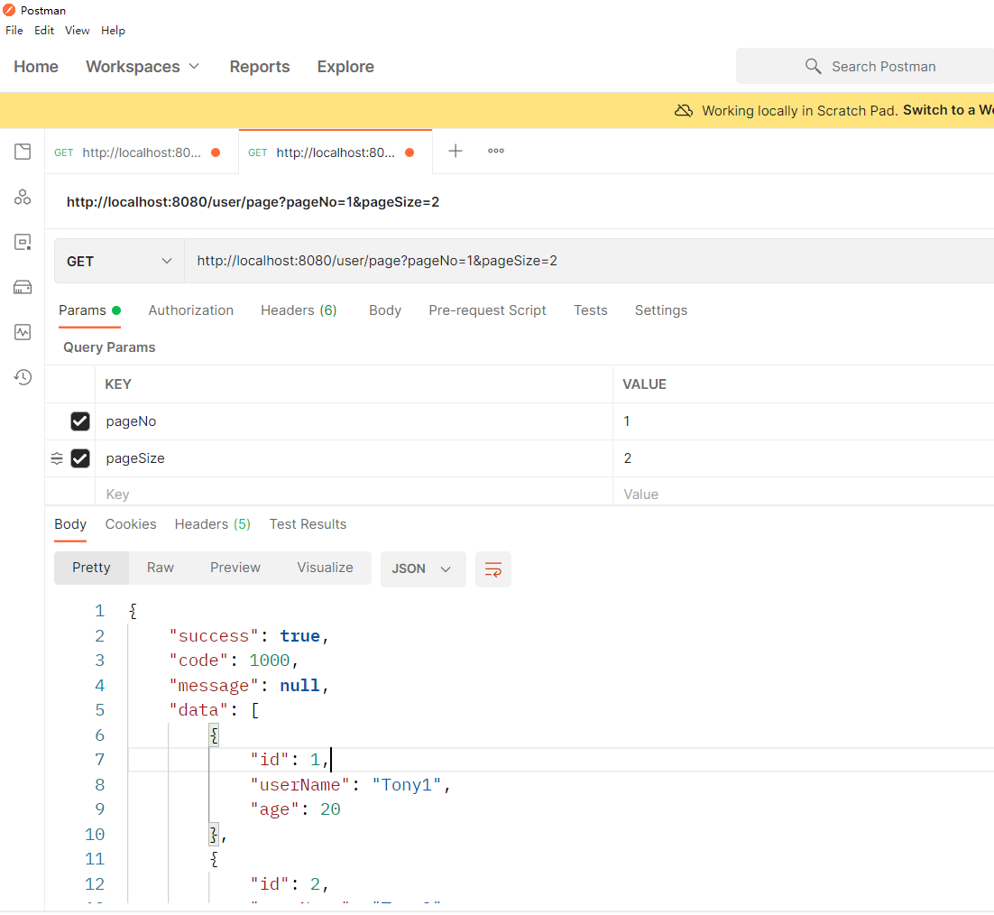Screen dimensions: 994x915
Task: Select the Preview view button
Action: [x=235, y=568]
